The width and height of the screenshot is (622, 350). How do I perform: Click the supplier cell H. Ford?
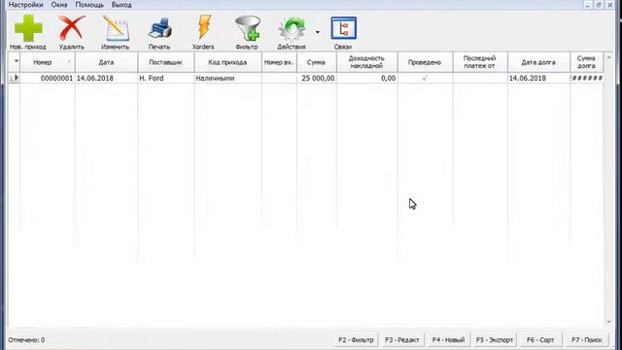166,78
